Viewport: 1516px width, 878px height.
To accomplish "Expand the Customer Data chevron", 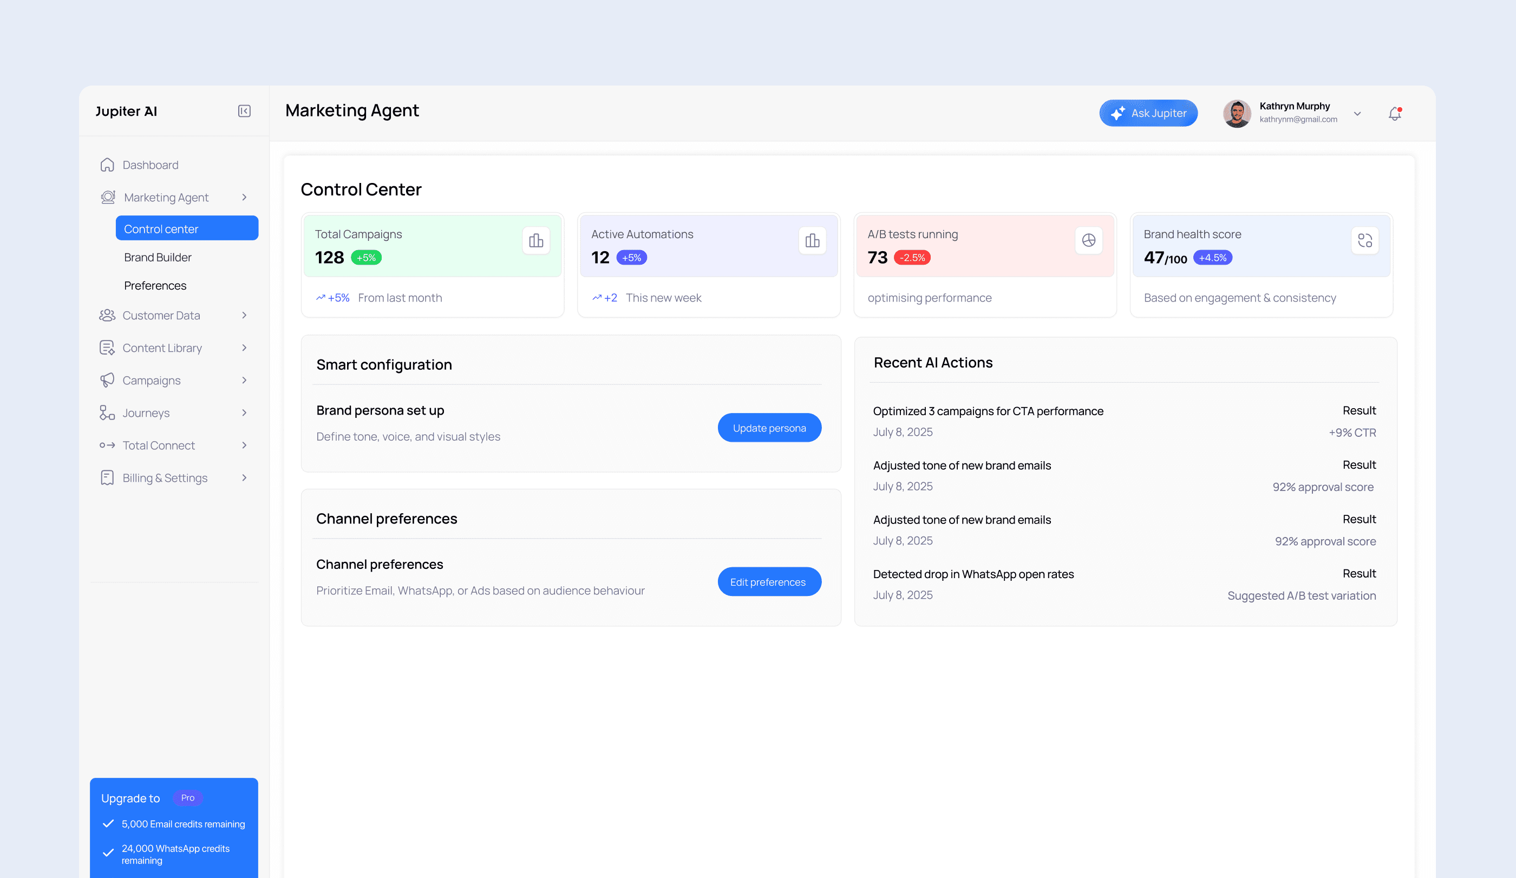I will (x=244, y=316).
